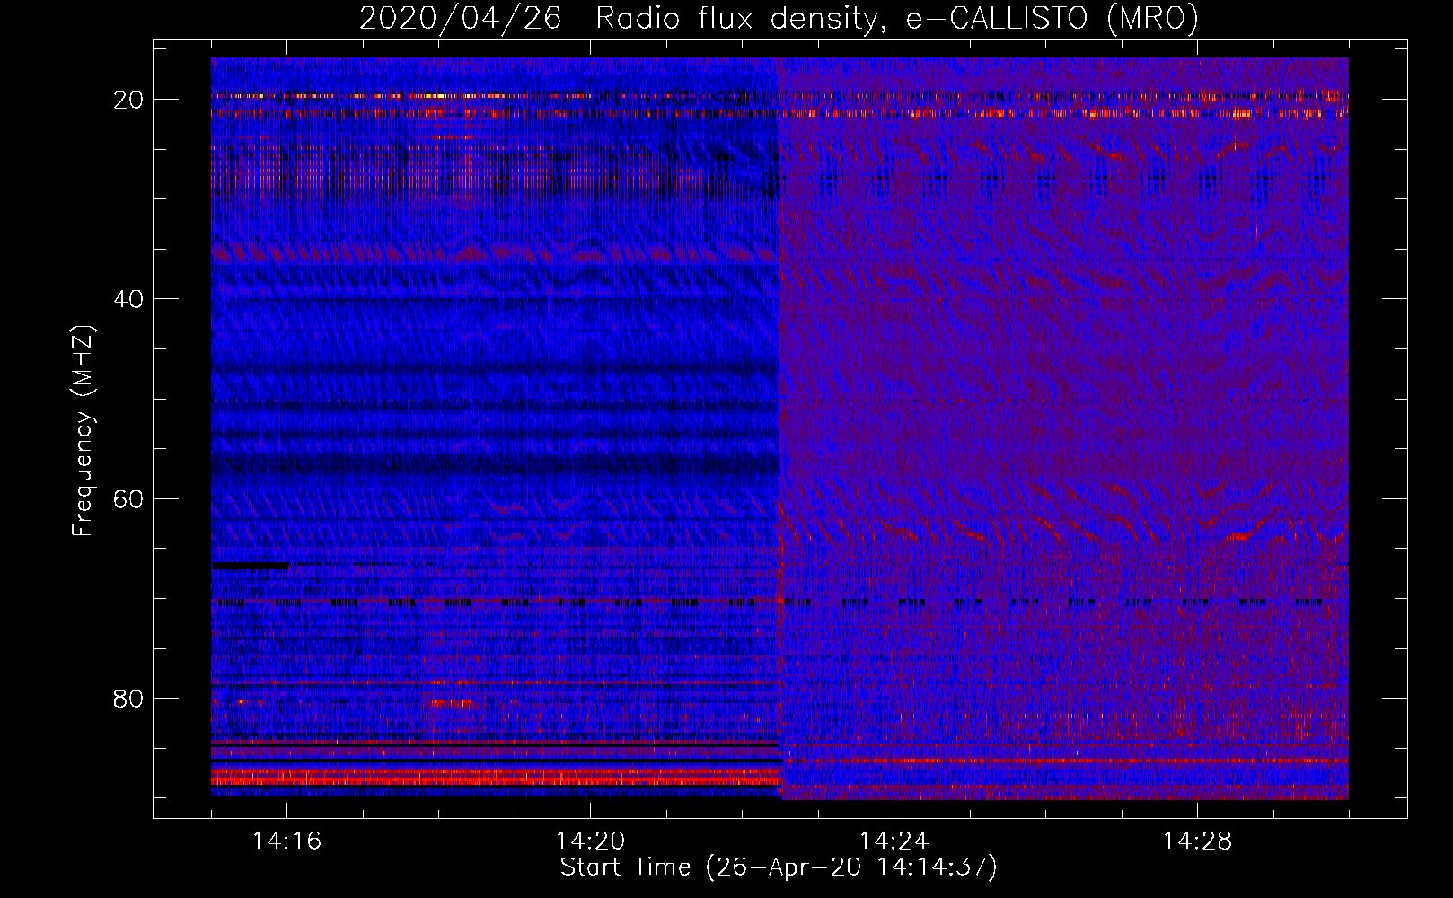
Task: Click the 'Start Time (26-Apr-20 14:14:37)' label
Action: pos(779,867)
